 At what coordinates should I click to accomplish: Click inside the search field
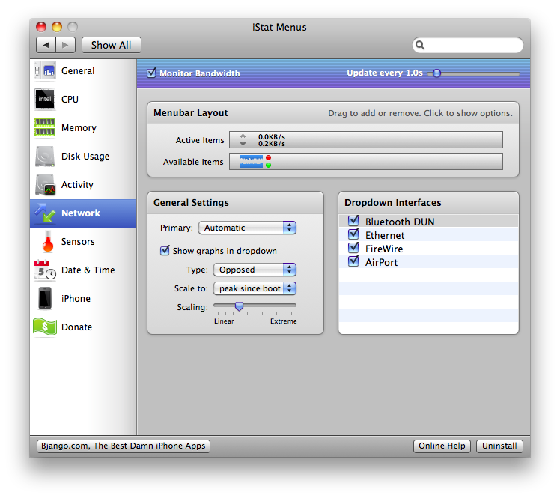pos(468,46)
